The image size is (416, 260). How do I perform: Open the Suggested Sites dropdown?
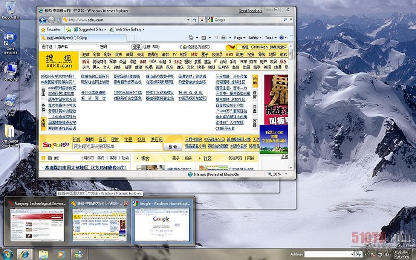(x=90, y=29)
